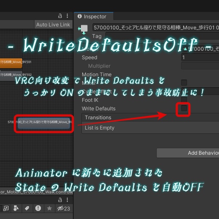Open Animator panel three-dot options menu
The width and height of the screenshot is (219, 219).
coord(67,16)
